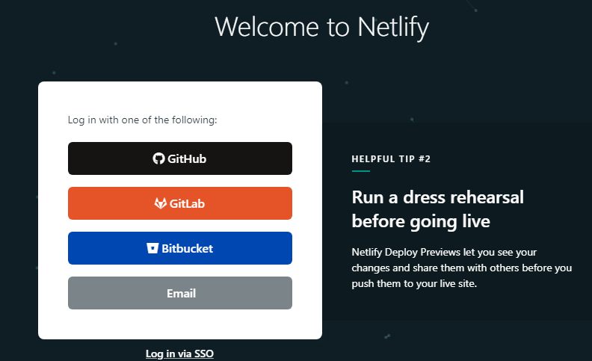This screenshot has width=592, height=361.
Task: Log in using the black GitHub button
Action: (x=180, y=158)
